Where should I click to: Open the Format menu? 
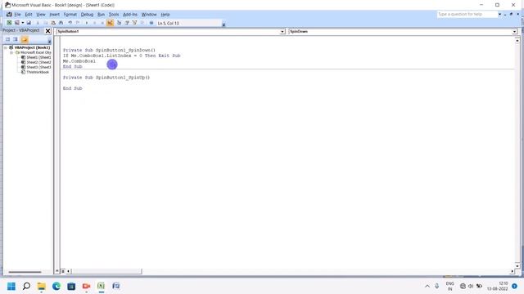tap(70, 15)
